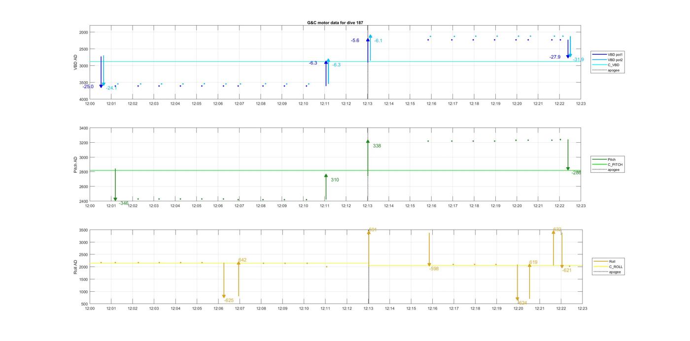Viewport: 690px width, 341px height.
Task: Click the '-25.0' VBD annotation
Action: [88, 87]
